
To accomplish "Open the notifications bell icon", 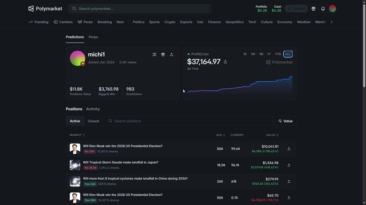I will coord(323,9).
